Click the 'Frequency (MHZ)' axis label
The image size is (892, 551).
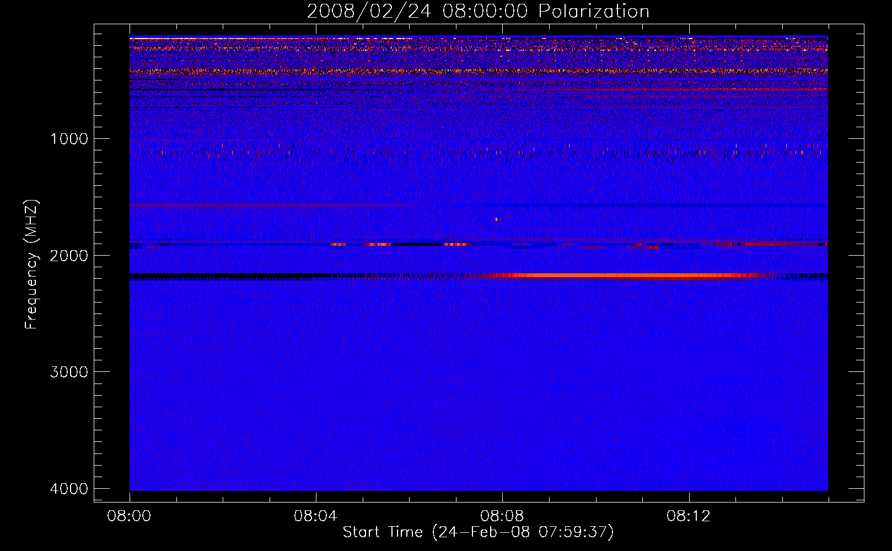(x=32, y=264)
